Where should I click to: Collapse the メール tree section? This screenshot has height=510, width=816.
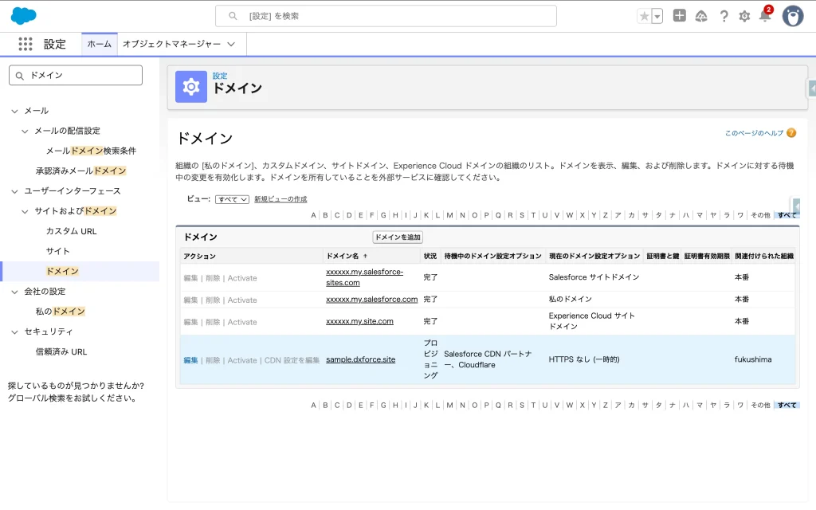[x=15, y=111]
